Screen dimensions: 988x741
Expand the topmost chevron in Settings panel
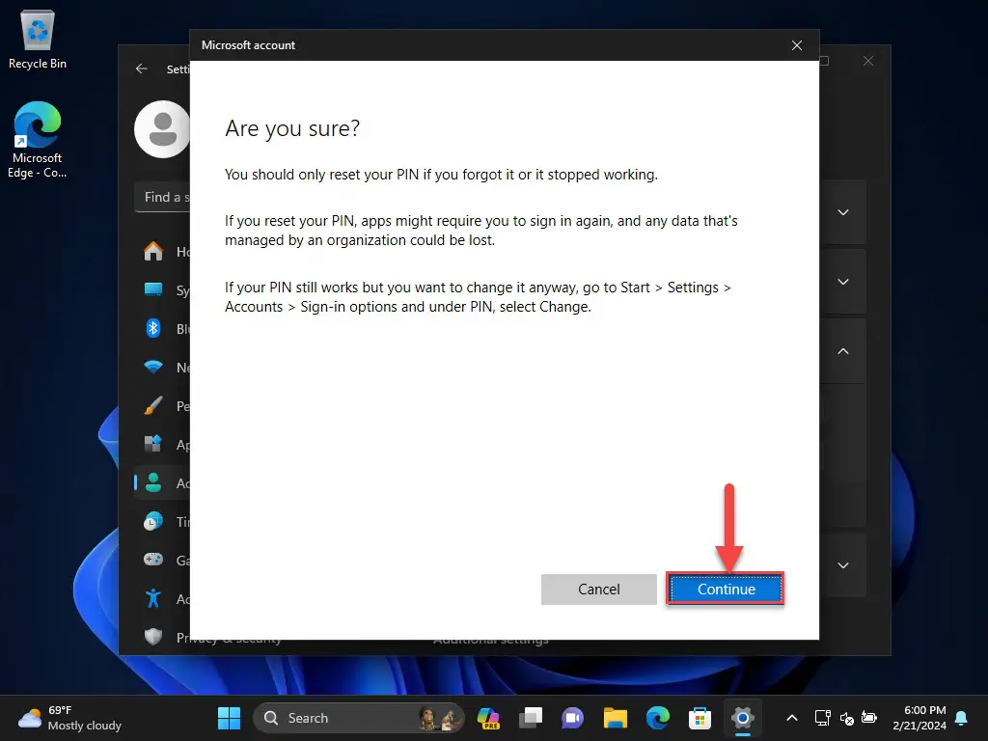click(x=843, y=212)
